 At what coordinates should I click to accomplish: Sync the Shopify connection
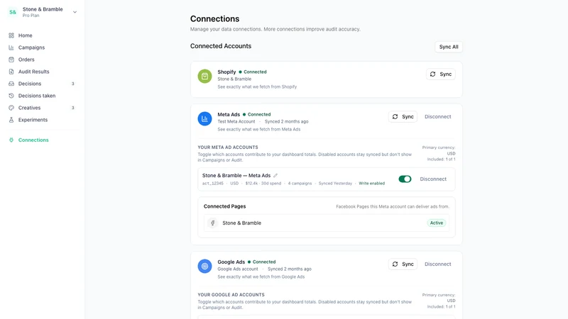[x=440, y=74]
